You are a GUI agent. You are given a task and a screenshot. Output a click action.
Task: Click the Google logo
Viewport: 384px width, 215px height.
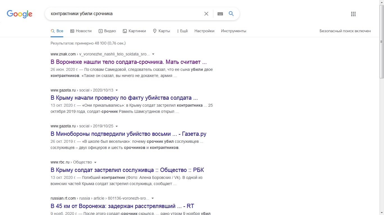point(19,14)
